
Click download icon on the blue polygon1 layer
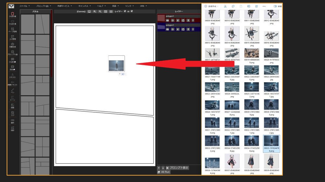(x=188, y=29)
